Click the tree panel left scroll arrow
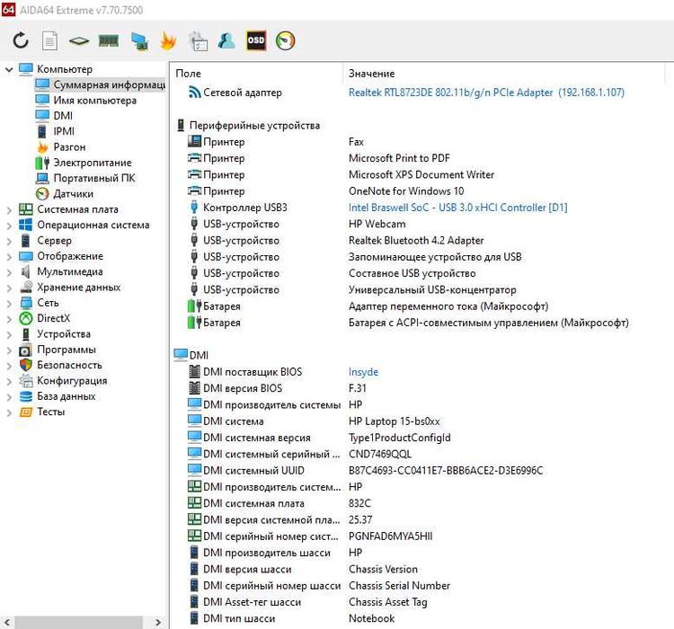The image size is (674, 629). pos(7,622)
